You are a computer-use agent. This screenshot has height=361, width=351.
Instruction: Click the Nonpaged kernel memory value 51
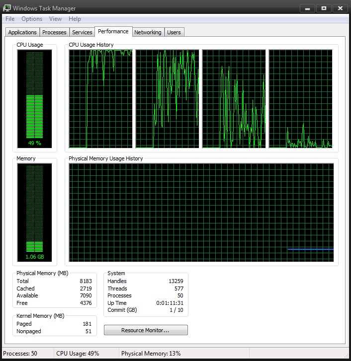88,331
